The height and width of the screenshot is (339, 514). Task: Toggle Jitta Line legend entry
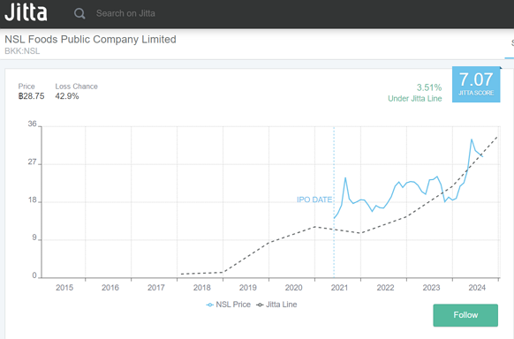[x=276, y=305]
